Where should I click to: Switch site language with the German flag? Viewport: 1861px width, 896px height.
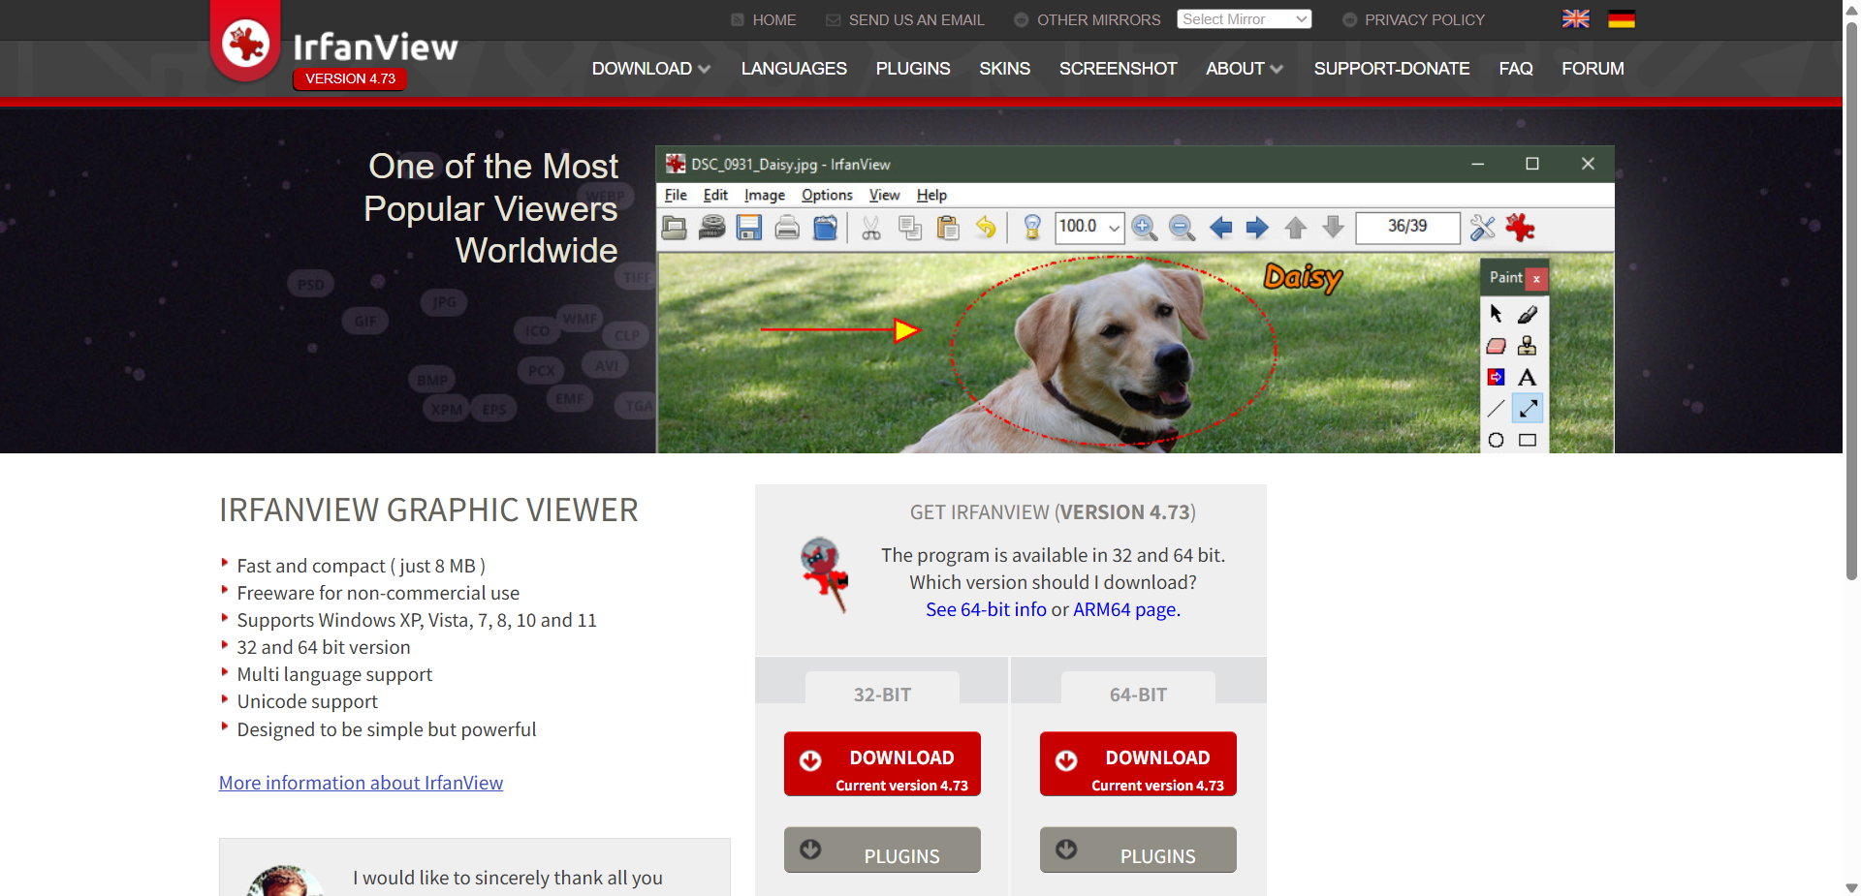pyautogui.click(x=1622, y=19)
